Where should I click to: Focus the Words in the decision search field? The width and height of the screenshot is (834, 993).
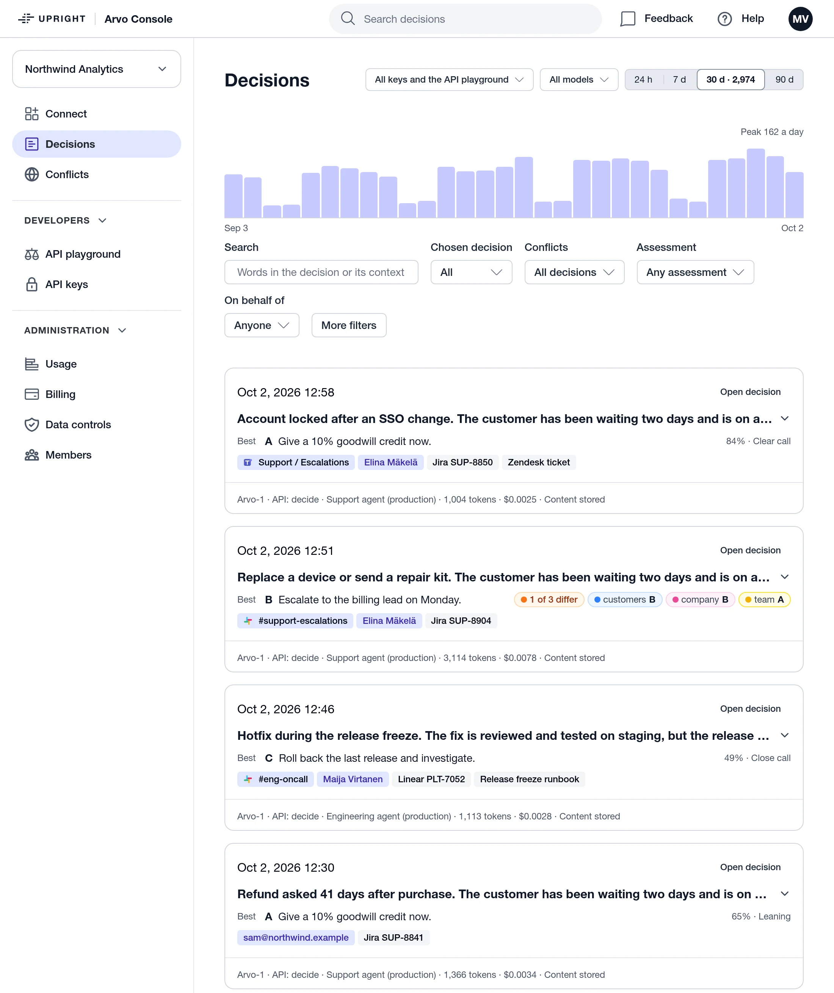pyautogui.click(x=321, y=272)
